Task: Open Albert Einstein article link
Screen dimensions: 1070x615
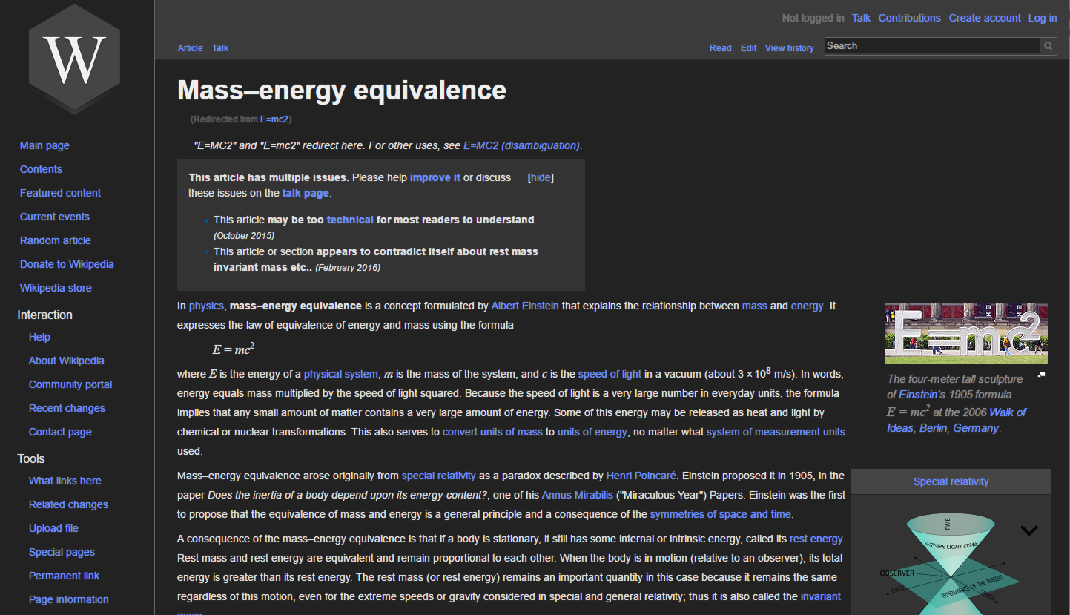Action: pyautogui.click(x=525, y=306)
